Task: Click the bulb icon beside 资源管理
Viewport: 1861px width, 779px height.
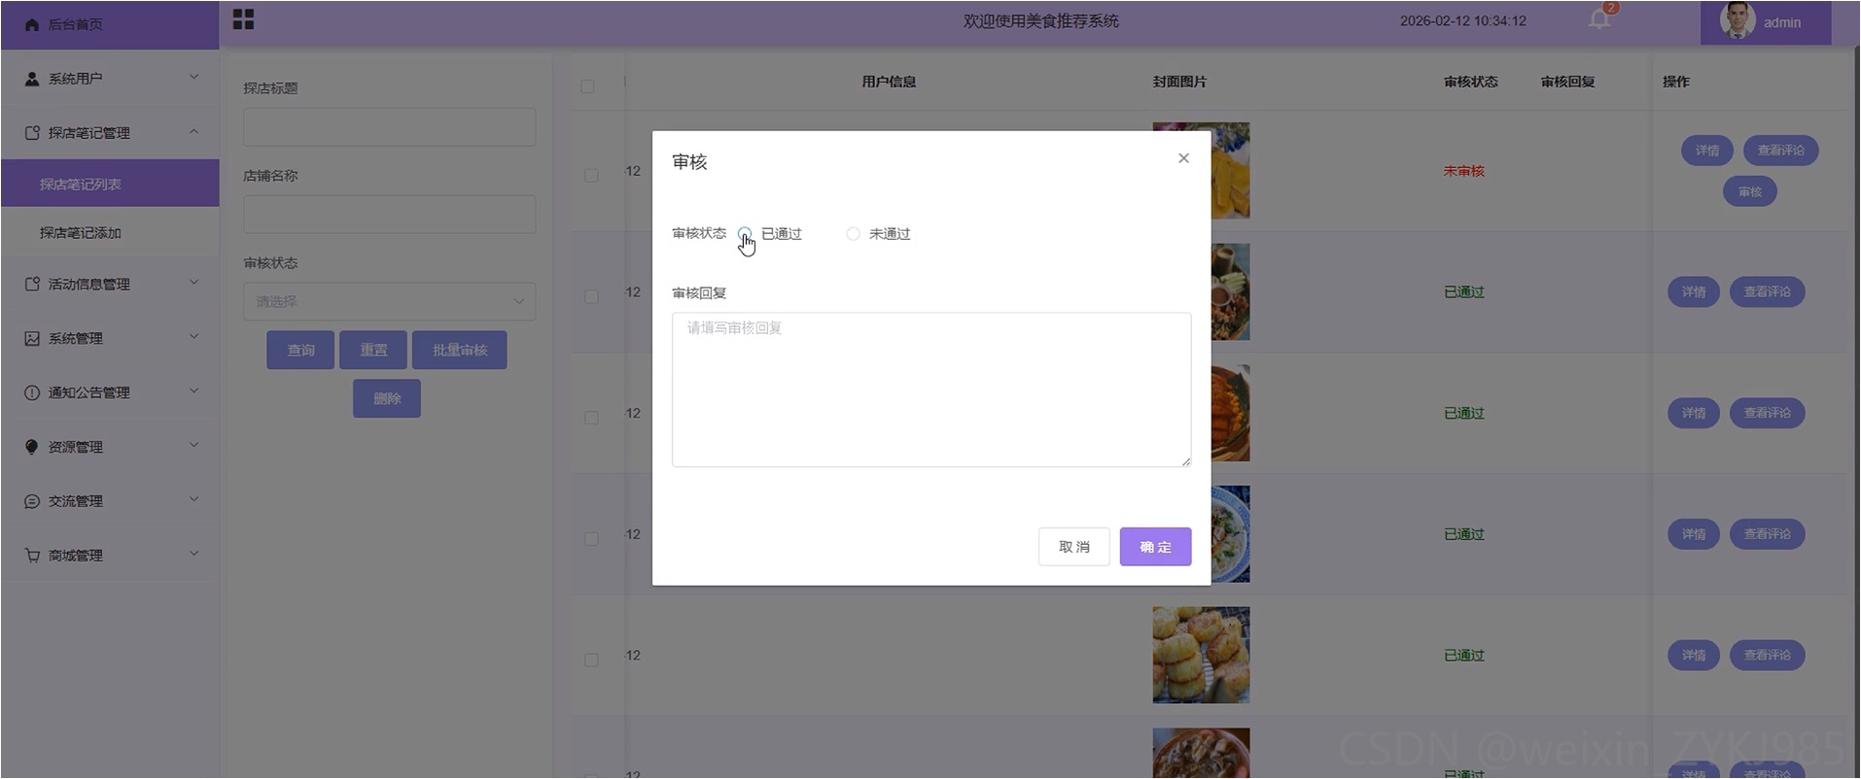Action: [32, 448]
